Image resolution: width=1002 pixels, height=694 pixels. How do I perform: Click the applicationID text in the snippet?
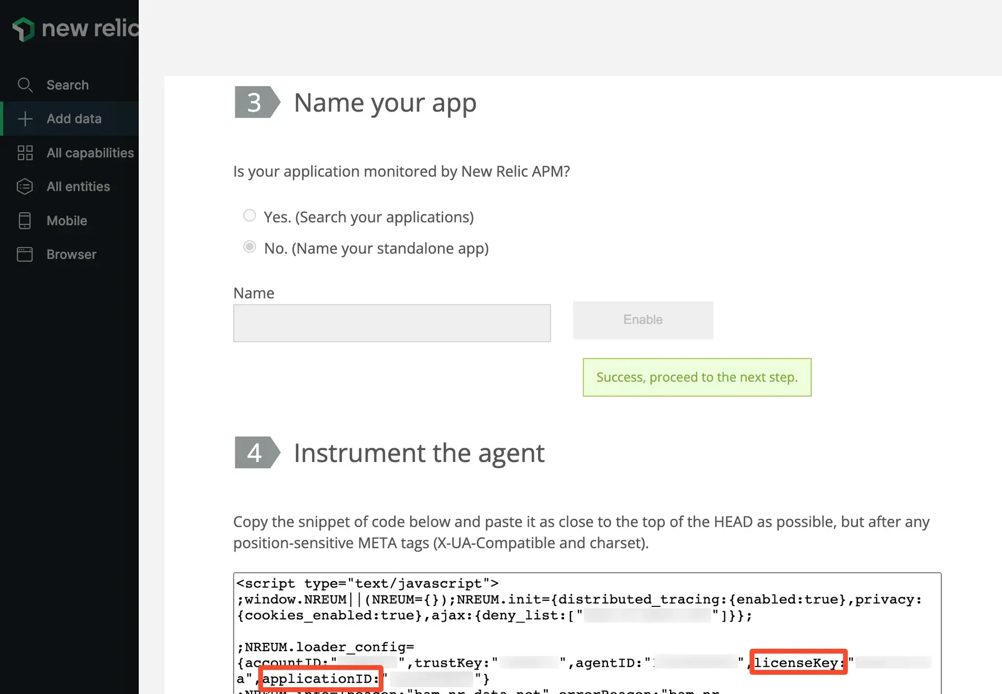[320, 679]
